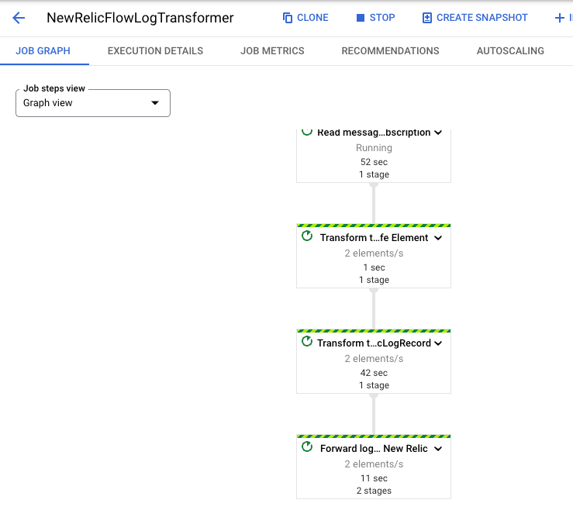Image resolution: width=573 pixels, height=524 pixels.
Task: Switch to the Execution Details tab
Action: (155, 51)
